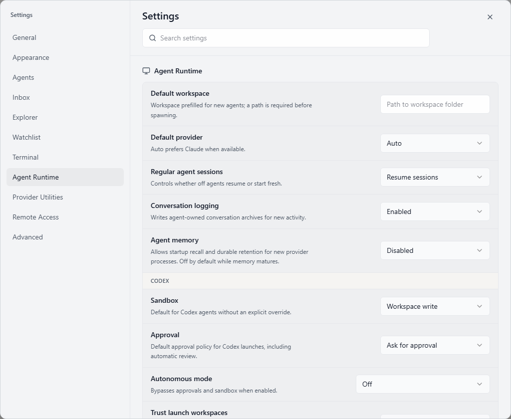The height and width of the screenshot is (419, 511).
Task: Open the Sandbox dropdown showing Workspace write
Action: point(435,306)
